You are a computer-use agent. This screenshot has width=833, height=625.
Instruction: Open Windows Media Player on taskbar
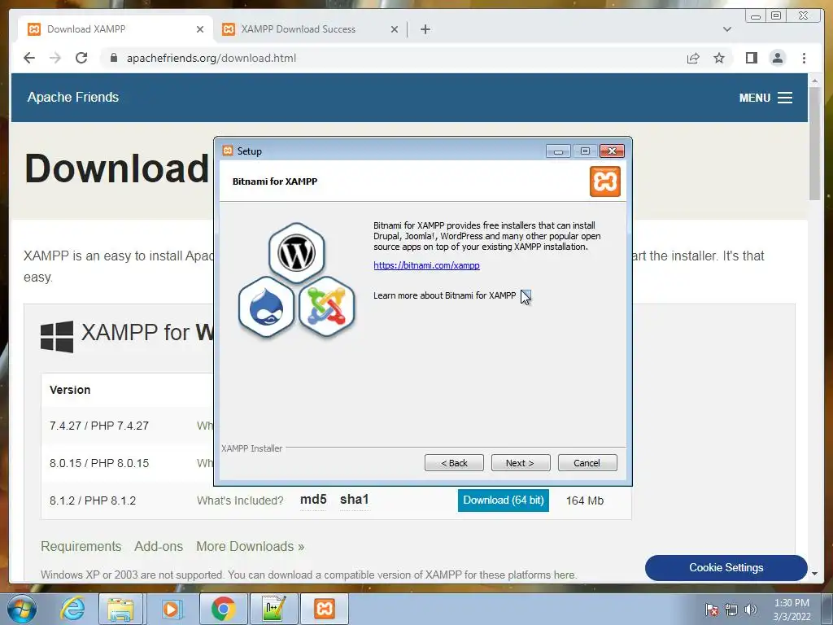pos(171,609)
